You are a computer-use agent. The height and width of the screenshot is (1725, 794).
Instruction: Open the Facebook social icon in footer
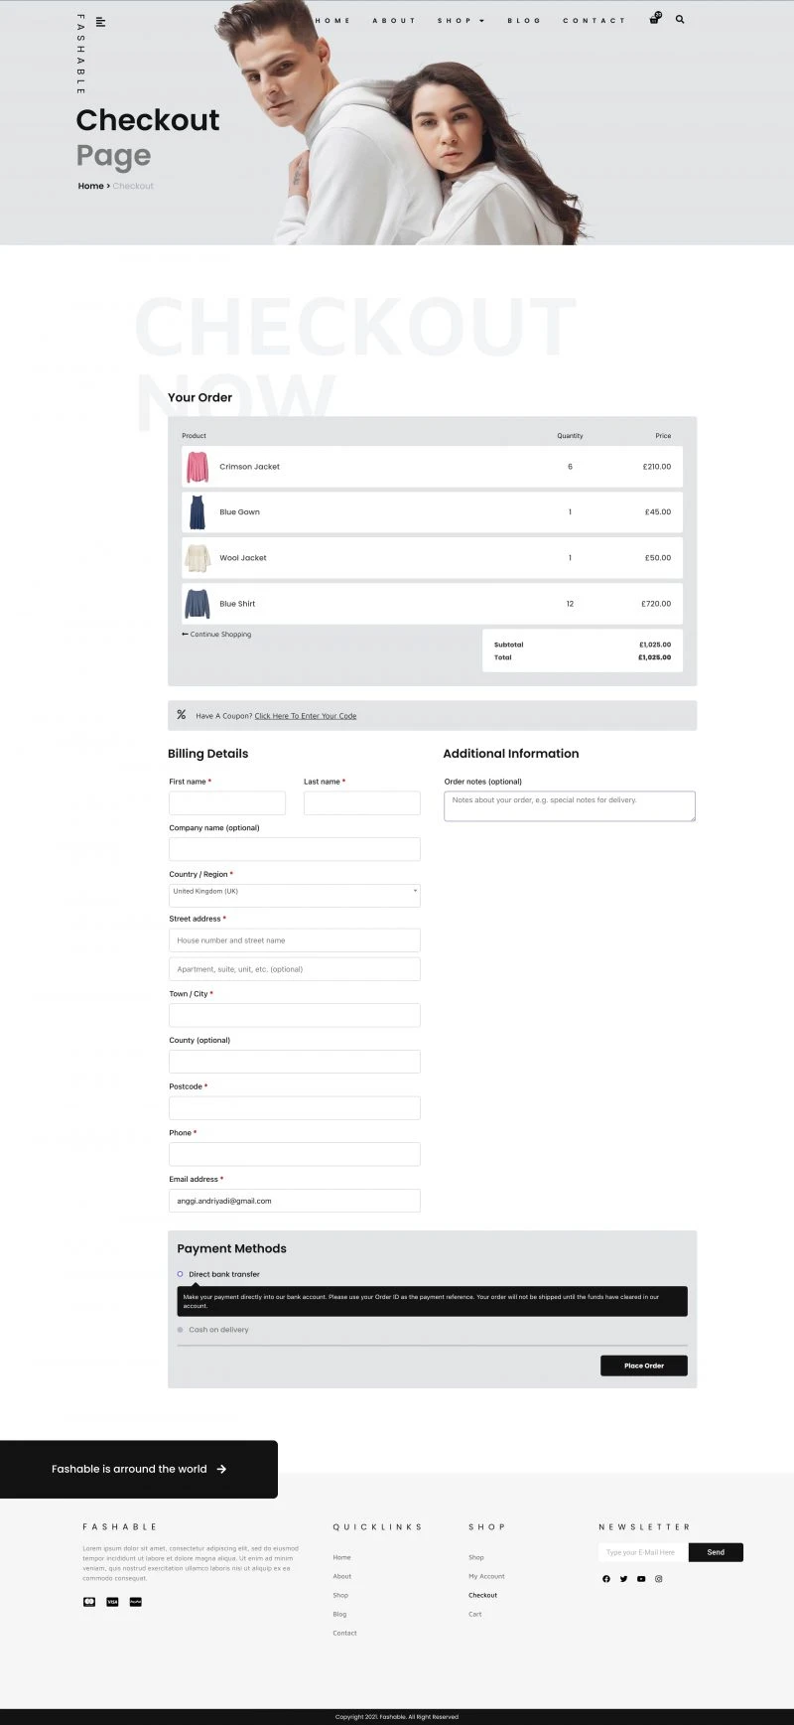tap(606, 1579)
